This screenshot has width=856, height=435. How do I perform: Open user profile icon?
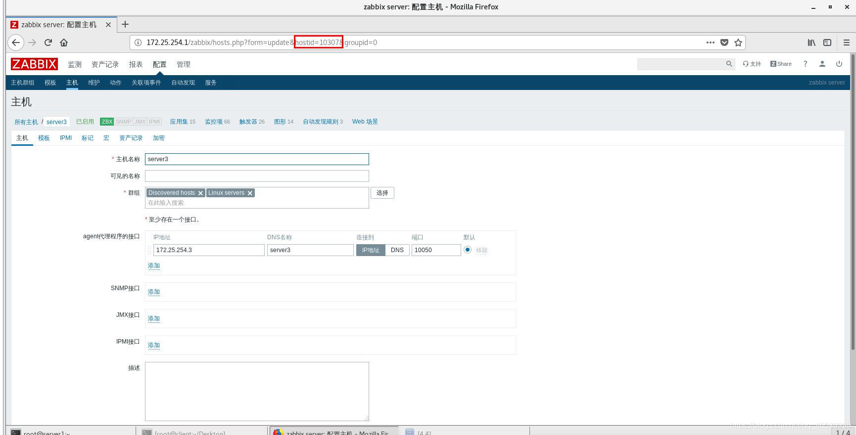click(822, 64)
